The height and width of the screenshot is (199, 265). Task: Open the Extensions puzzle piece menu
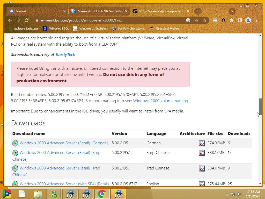(232, 20)
